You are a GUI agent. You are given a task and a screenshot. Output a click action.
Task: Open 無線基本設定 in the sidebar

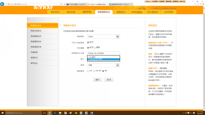tap(42, 26)
